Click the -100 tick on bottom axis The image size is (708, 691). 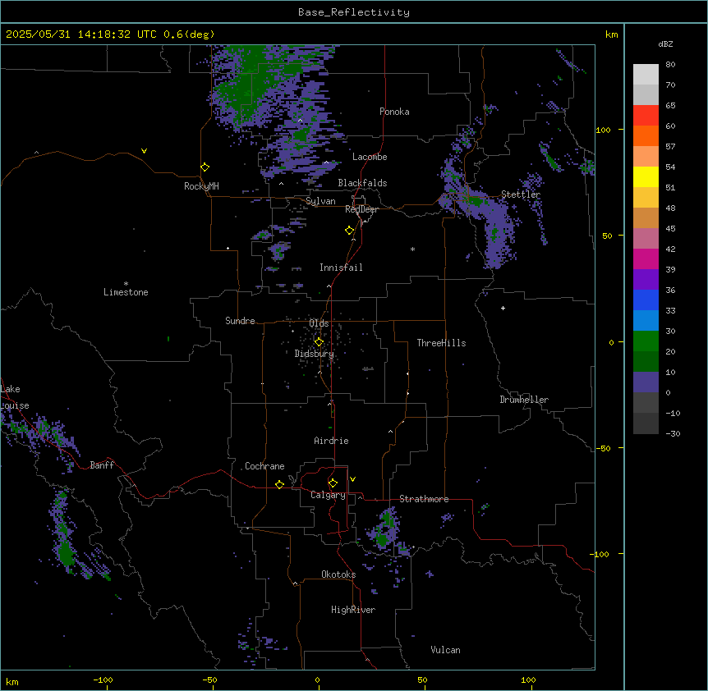(x=103, y=680)
